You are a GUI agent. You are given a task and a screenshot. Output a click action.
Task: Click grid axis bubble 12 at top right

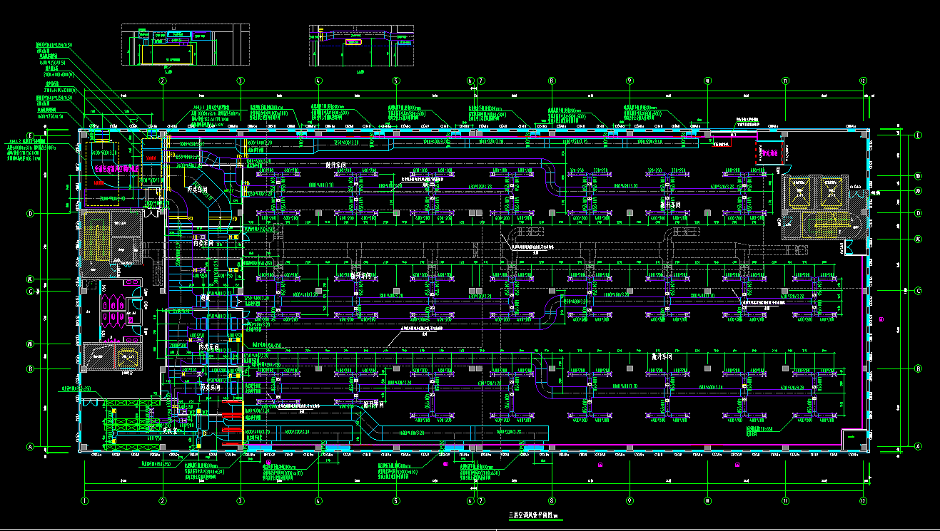pyautogui.click(x=863, y=81)
